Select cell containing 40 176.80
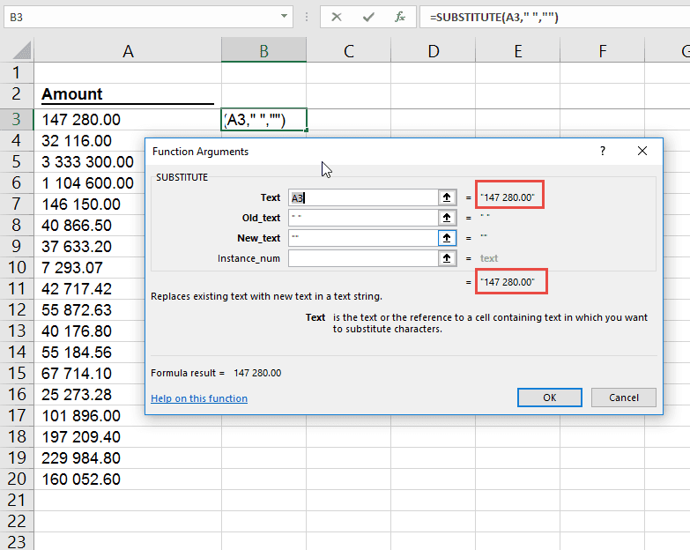Viewport: 690px width, 550px height. point(89,331)
